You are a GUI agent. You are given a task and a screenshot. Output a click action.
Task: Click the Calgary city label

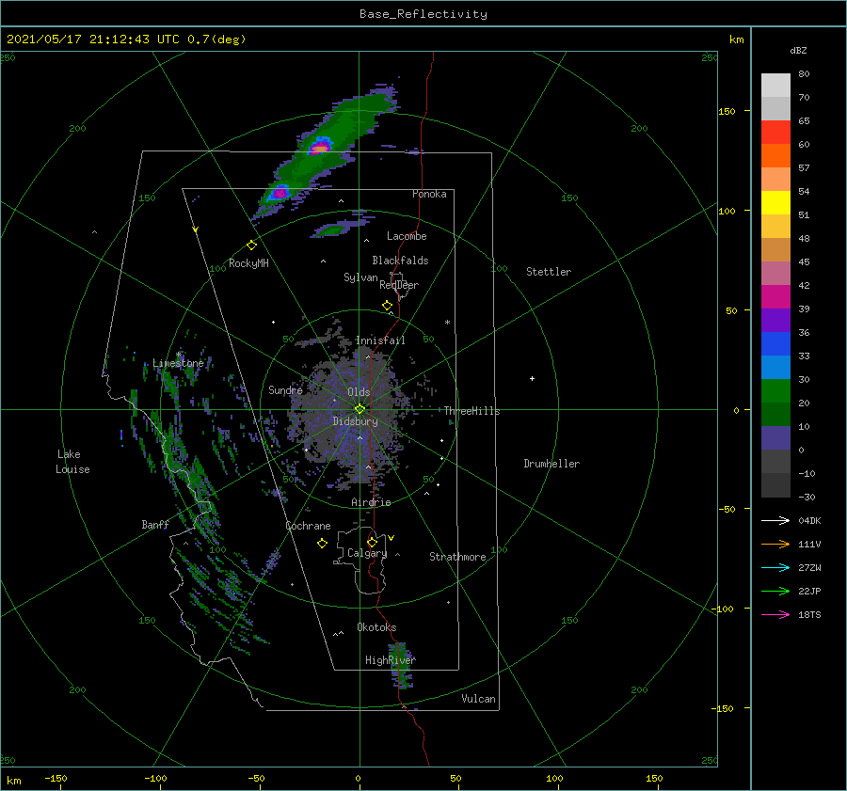(x=367, y=553)
